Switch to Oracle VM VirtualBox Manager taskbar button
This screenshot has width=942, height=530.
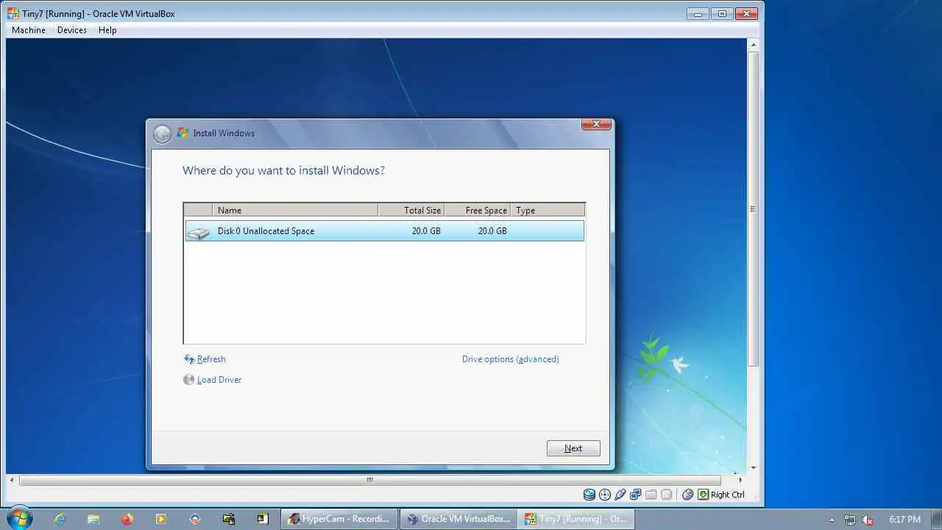pyautogui.click(x=458, y=519)
